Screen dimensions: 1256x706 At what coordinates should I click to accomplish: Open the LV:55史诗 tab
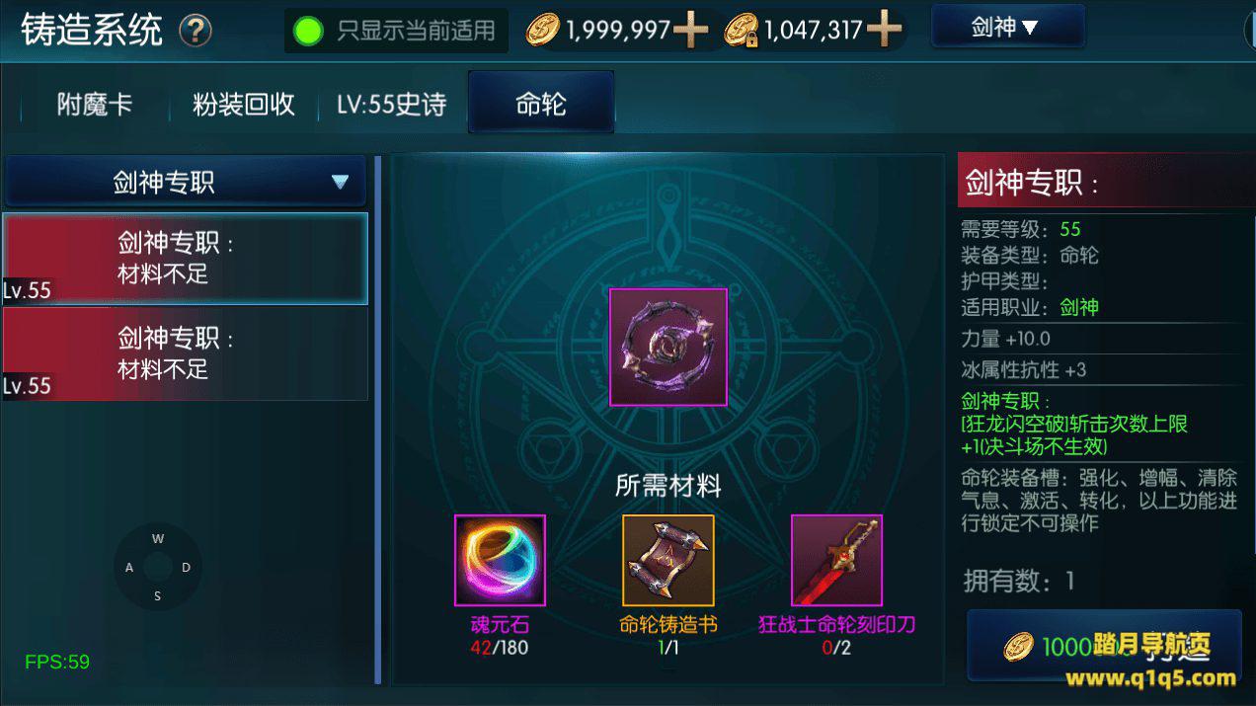click(392, 104)
